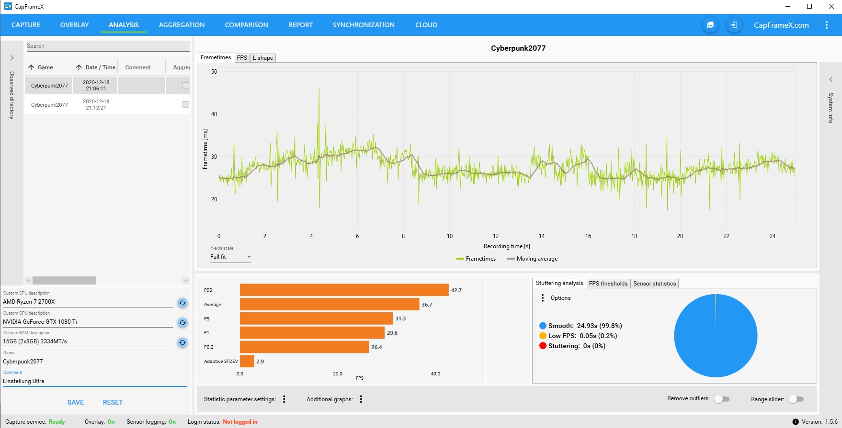Viewport: 842px width, 428px height.
Task: Open the FPS thresholds tab
Action: 608,284
